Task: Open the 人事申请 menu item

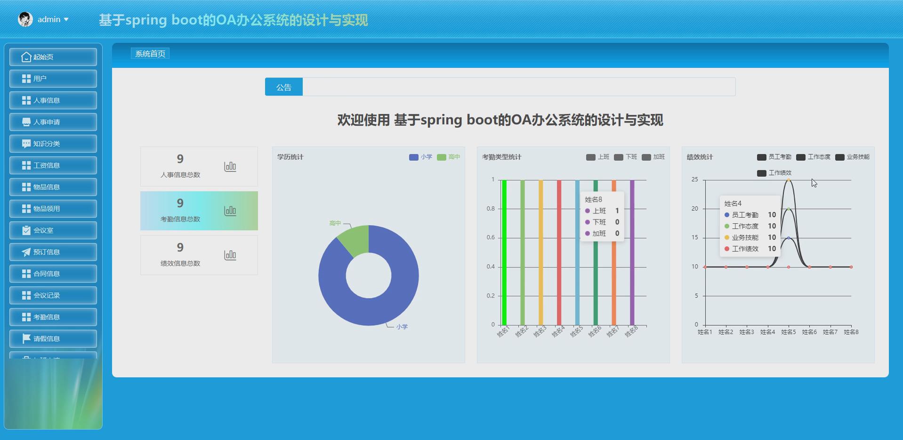Action: coord(53,122)
